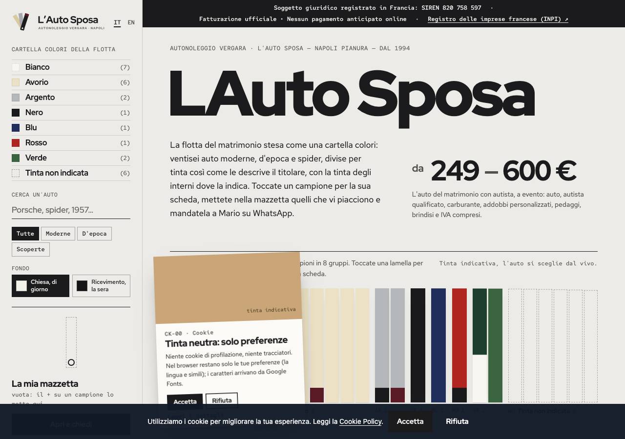Filter cars by Rosso
Viewport: 625px width, 439px height.
pos(71,143)
